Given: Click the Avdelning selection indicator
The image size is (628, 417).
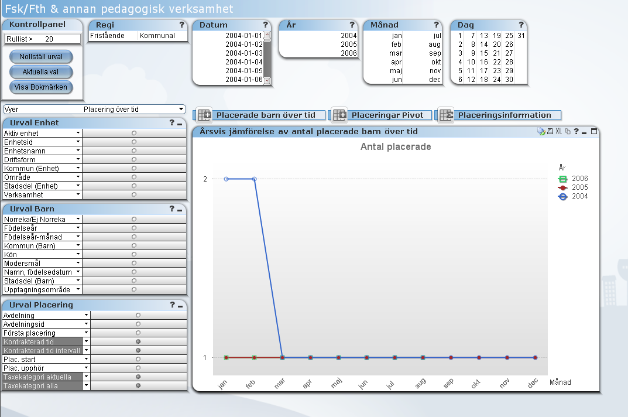Looking at the screenshot, I should click(138, 316).
